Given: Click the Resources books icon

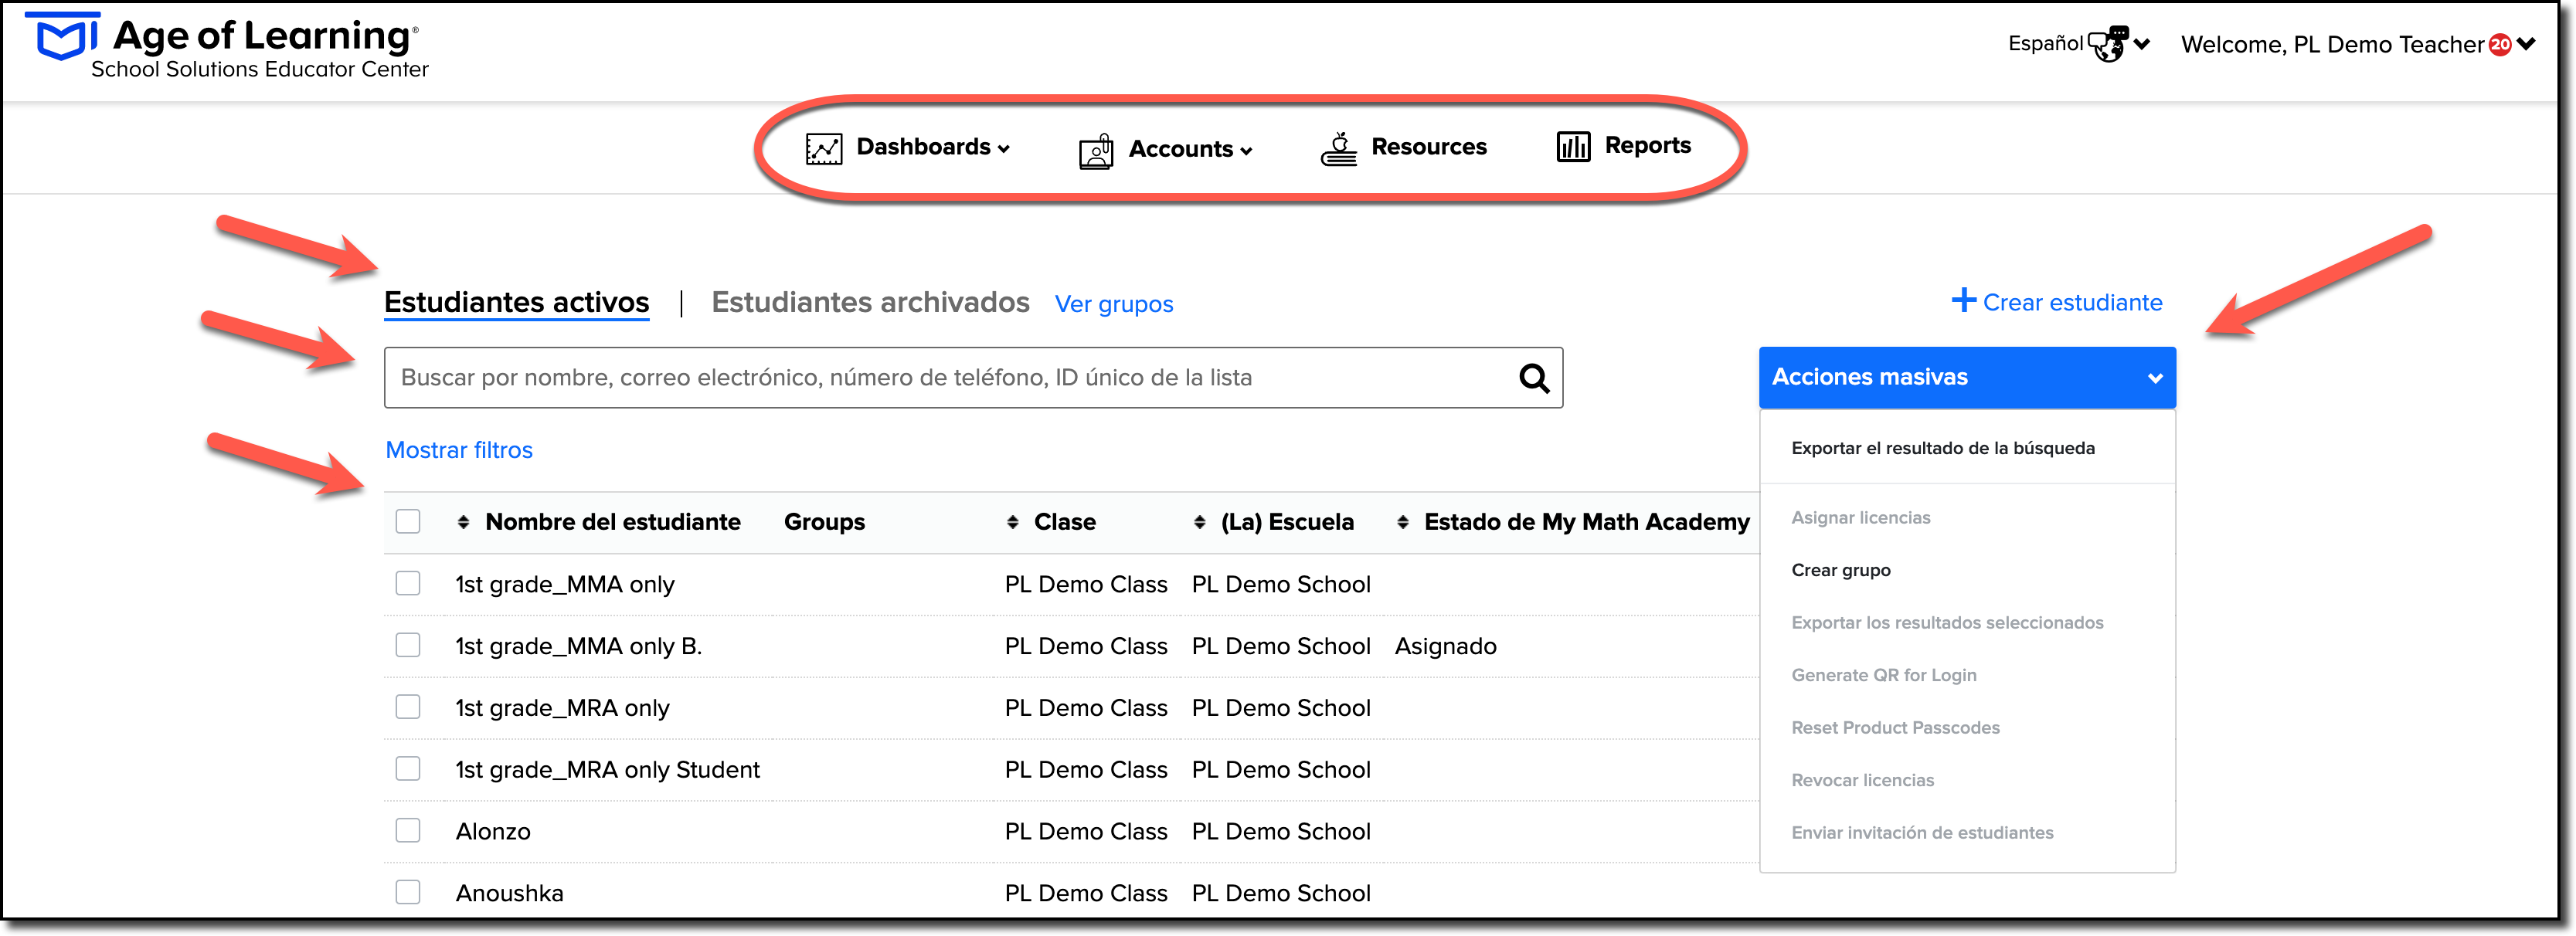Looking at the screenshot, I should (x=1339, y=148).
